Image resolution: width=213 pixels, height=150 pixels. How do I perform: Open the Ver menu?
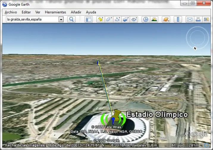click(38, 12)
